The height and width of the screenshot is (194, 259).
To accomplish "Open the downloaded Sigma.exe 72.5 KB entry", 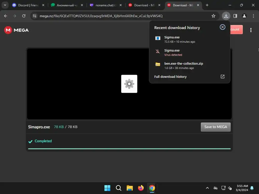I will pos(190,39).
